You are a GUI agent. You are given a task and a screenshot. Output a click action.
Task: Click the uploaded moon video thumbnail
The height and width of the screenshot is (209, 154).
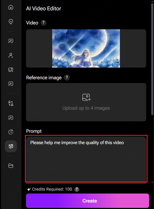pos(86,48)
